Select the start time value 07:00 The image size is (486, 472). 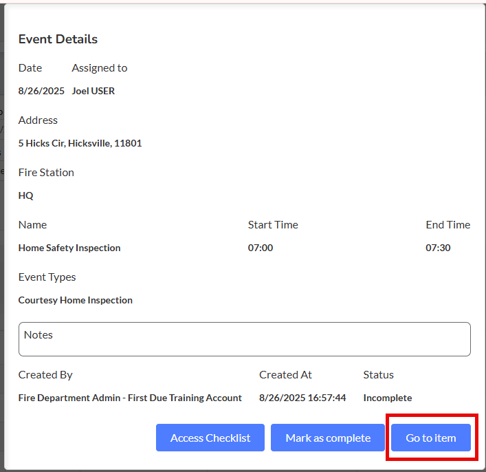(x=261, y=248)
